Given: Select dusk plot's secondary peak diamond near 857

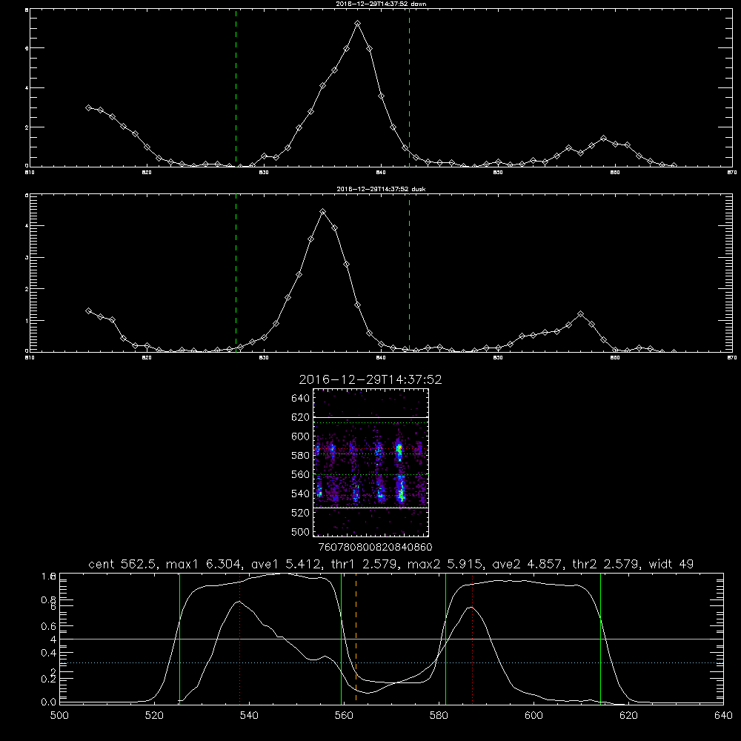Looking at the screenshot, I should coord(581,313).
